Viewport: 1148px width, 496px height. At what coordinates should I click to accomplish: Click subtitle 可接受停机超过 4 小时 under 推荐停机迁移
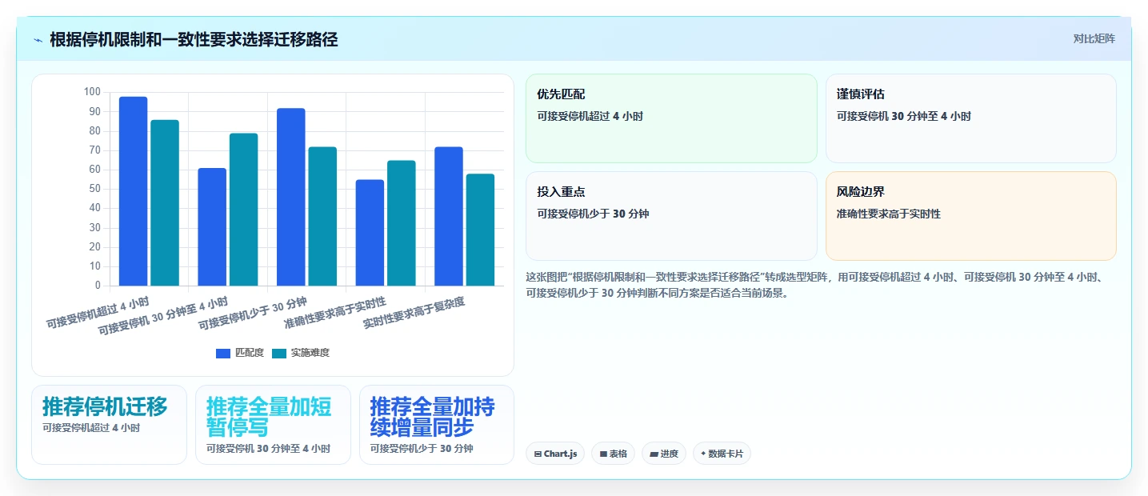(x=91, y=428)
